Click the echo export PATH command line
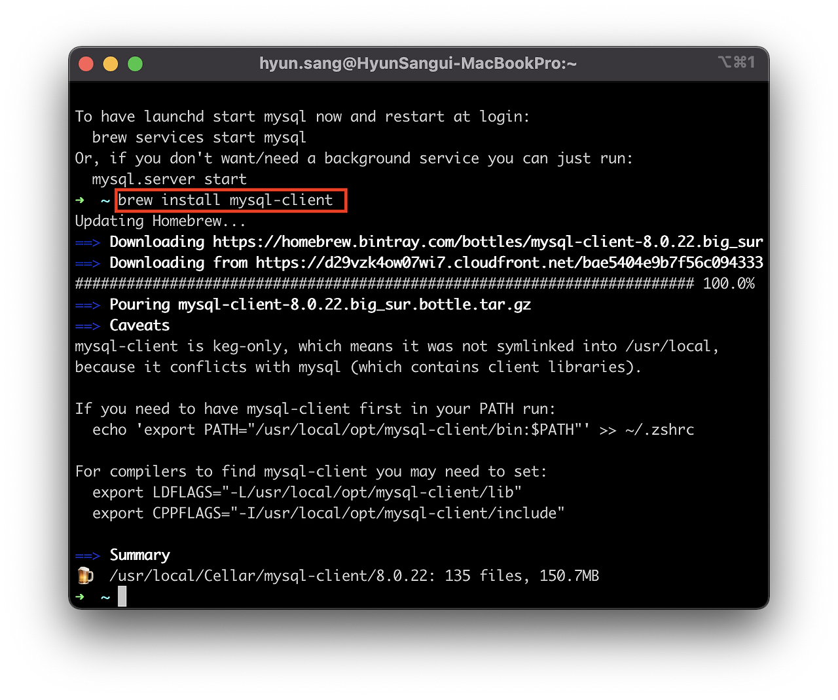The height and width of the screenshot is (700, 838). coord(393,430)
